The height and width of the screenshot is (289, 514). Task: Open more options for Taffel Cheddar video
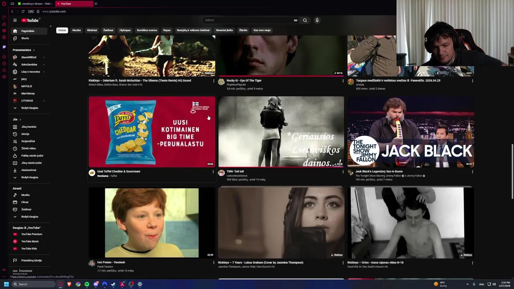[x=213, y=172]
